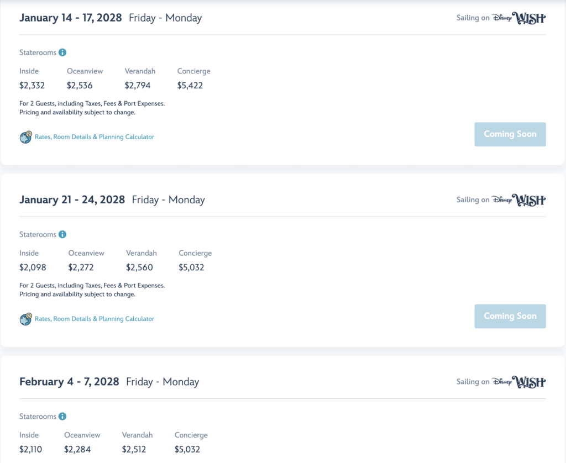
Task: Click globe calculator icon in January 21 card
Action: pyautogui.click(x=25, y=319)
